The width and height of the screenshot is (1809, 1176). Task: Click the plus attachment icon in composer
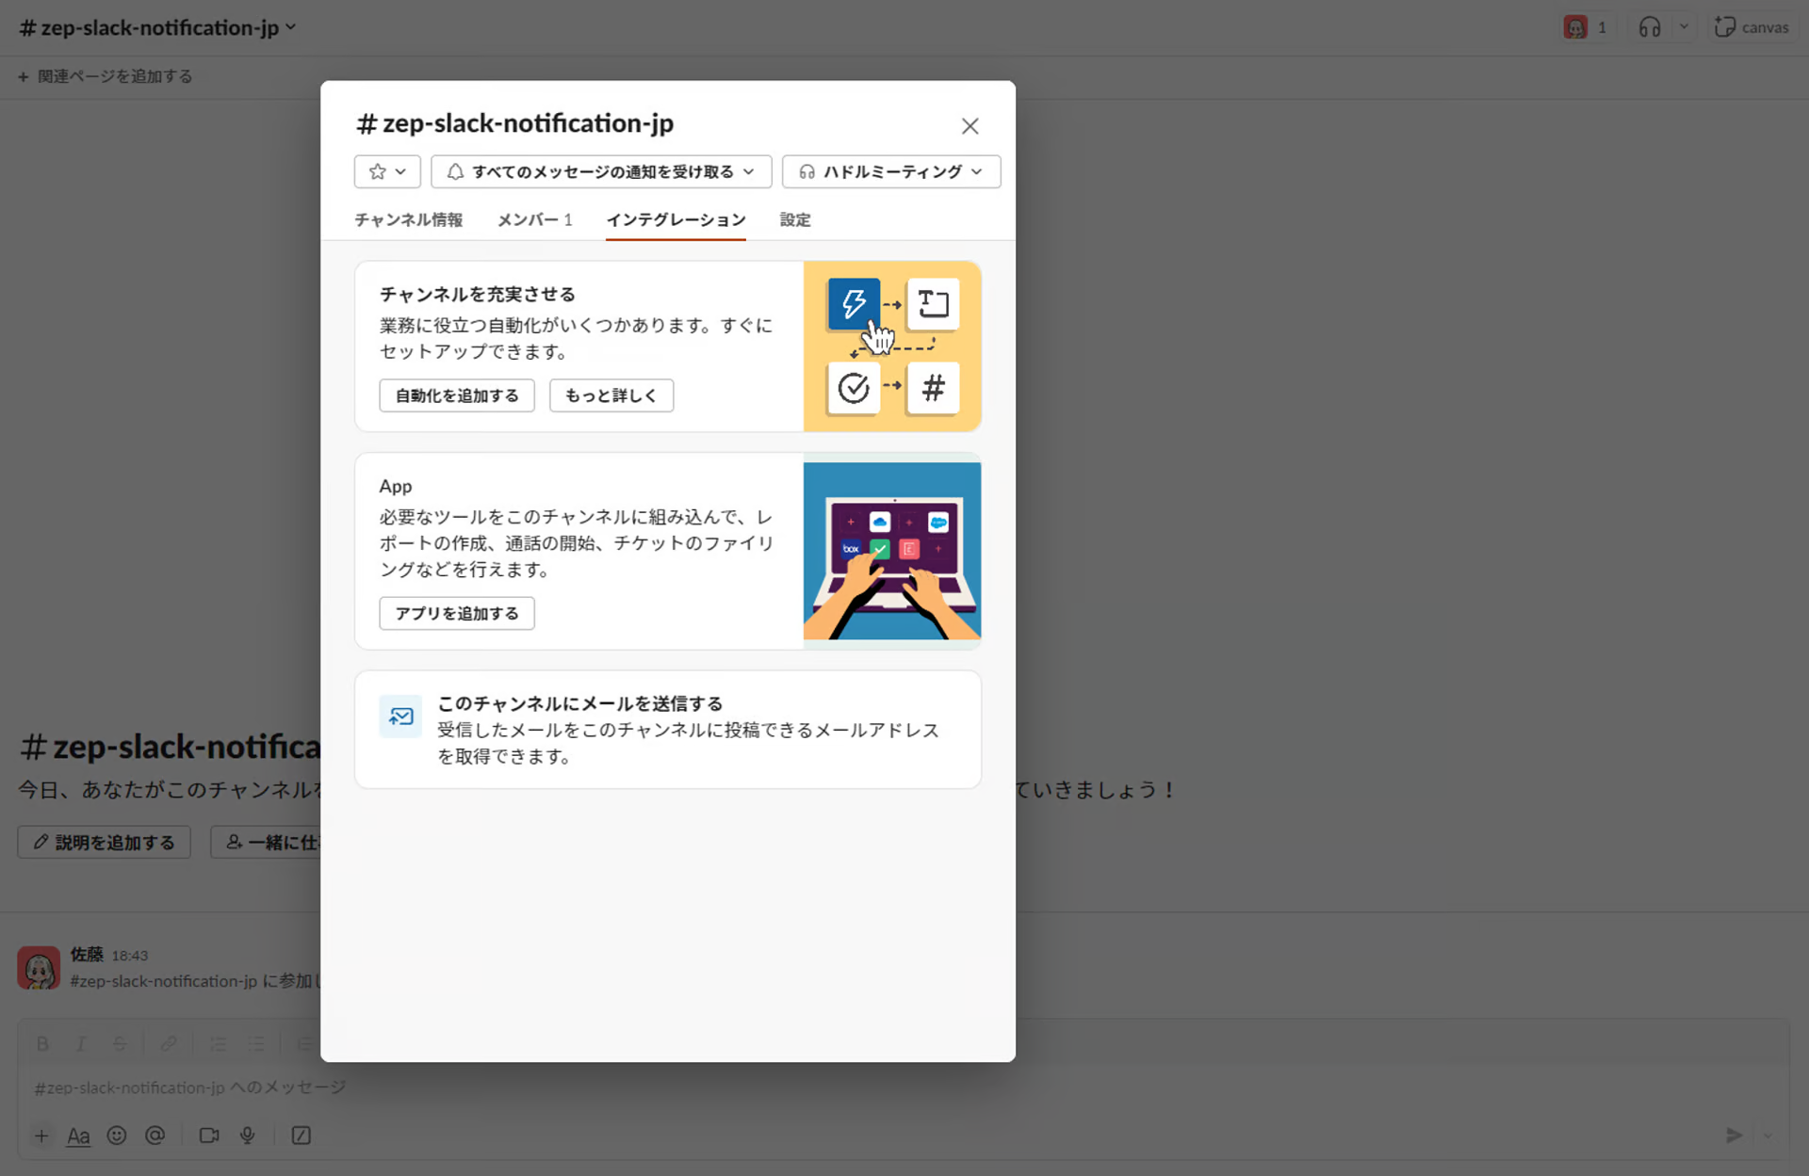41,1136
